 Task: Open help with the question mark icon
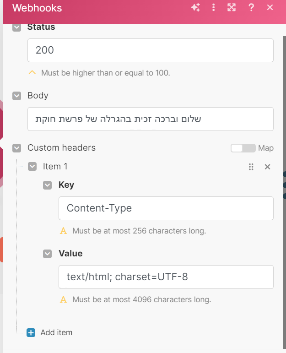[x=251, y=7]
